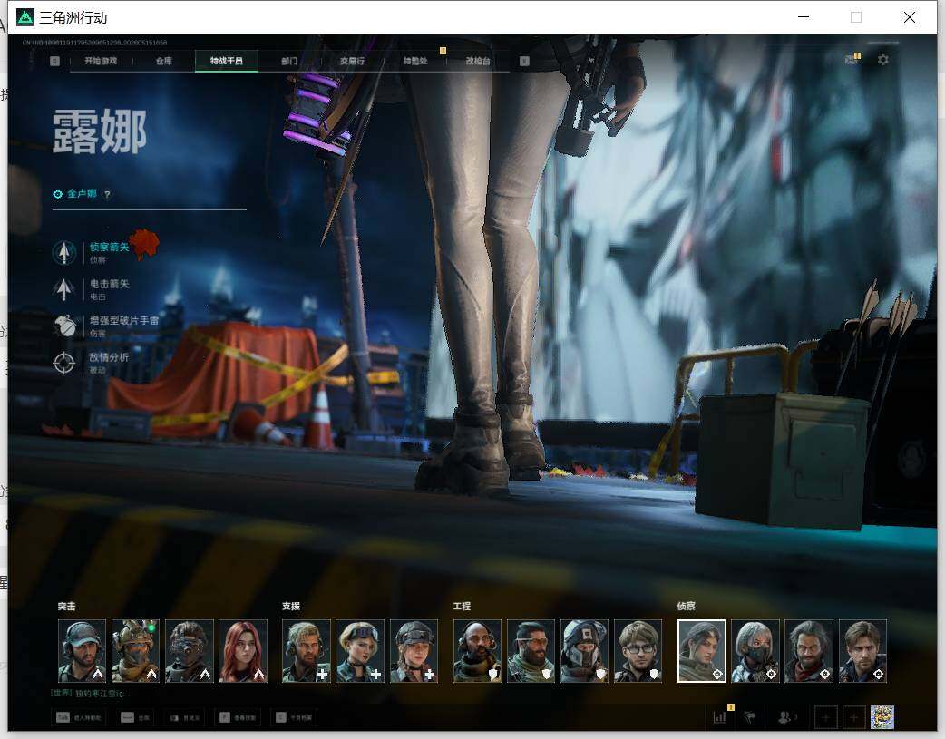The image size is (945, 739).
Task: Pick the highlighted recon operator 露娜 portrait
Action: (702, 651)
